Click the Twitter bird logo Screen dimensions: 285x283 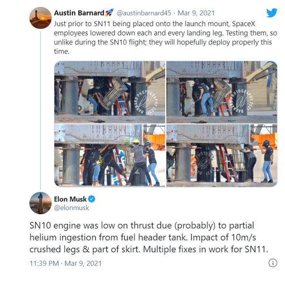[x=272, y=13]
